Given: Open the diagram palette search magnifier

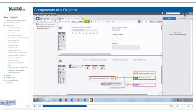Looking at the screenshot, I should click(x=62, y=66).
